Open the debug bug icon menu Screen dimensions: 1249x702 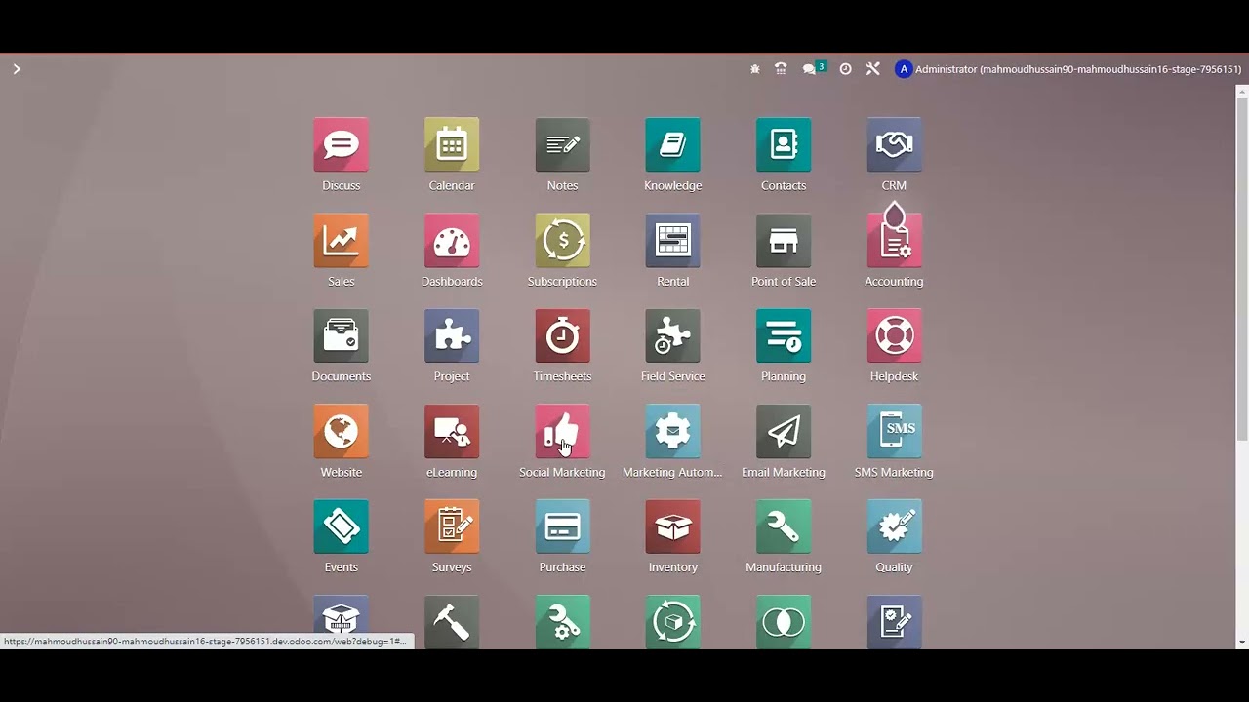coord(754,69)
